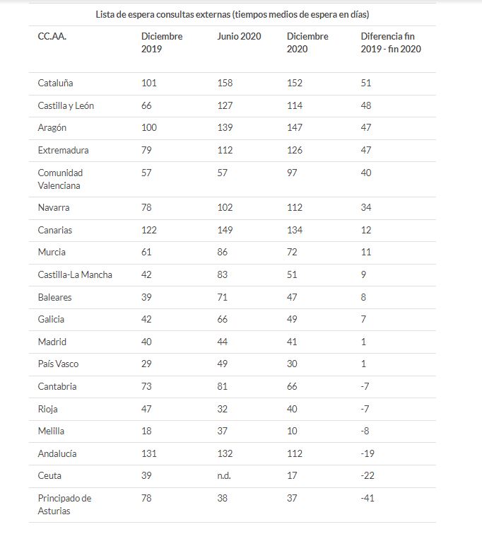
Task: Select the Andalucía region name
Action: coord(57,453)
